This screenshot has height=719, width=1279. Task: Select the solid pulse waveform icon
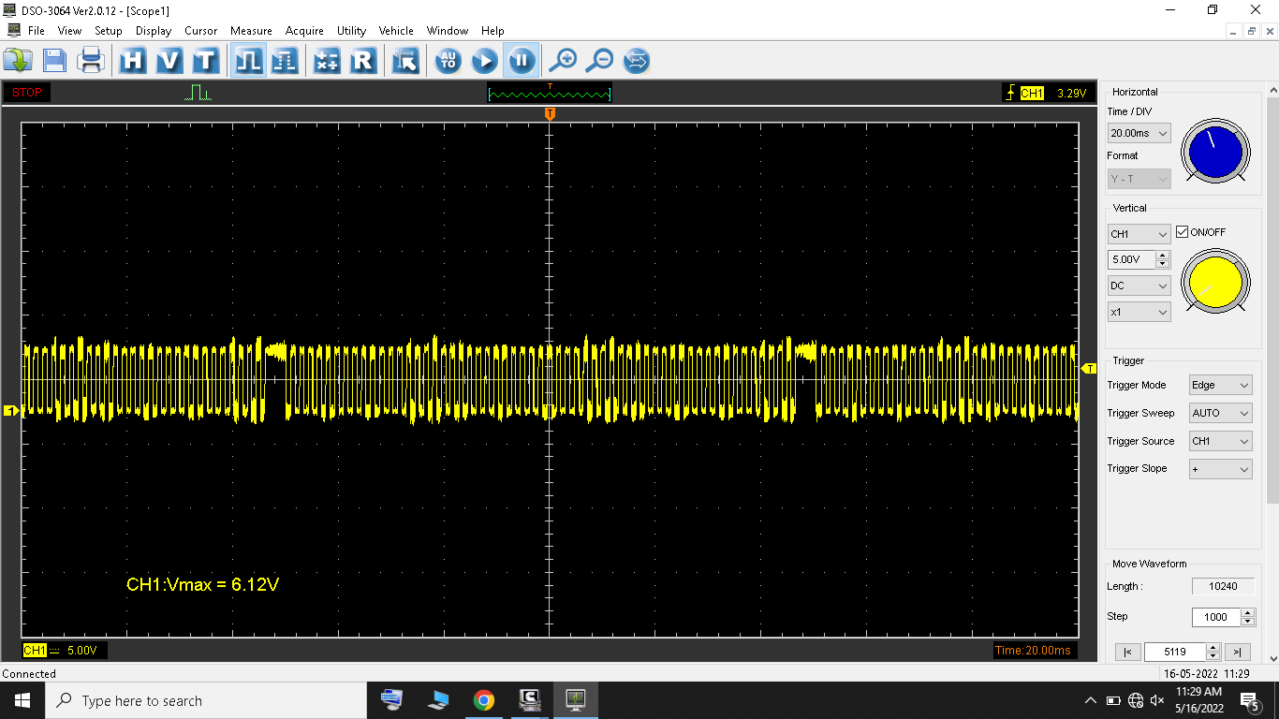(x=248, y=61)
